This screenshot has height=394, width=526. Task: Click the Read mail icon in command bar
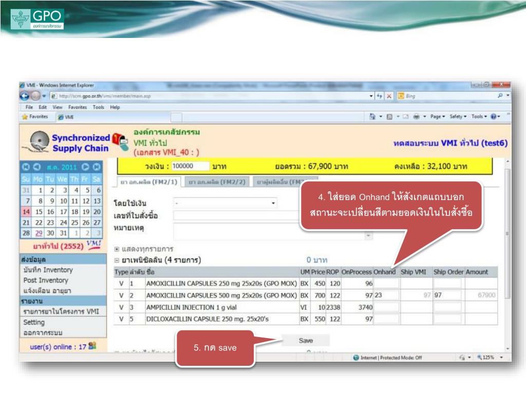(406, 116)
